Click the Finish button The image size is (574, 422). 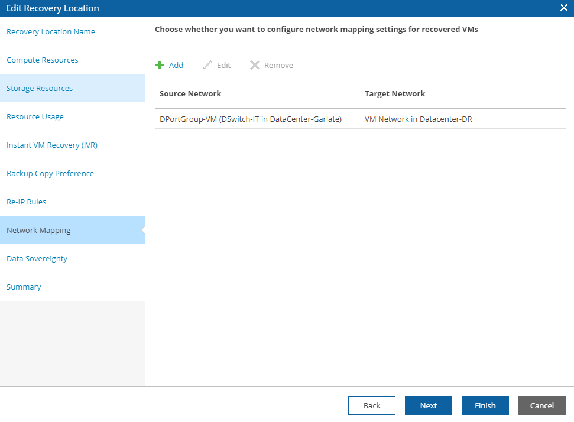485,405
